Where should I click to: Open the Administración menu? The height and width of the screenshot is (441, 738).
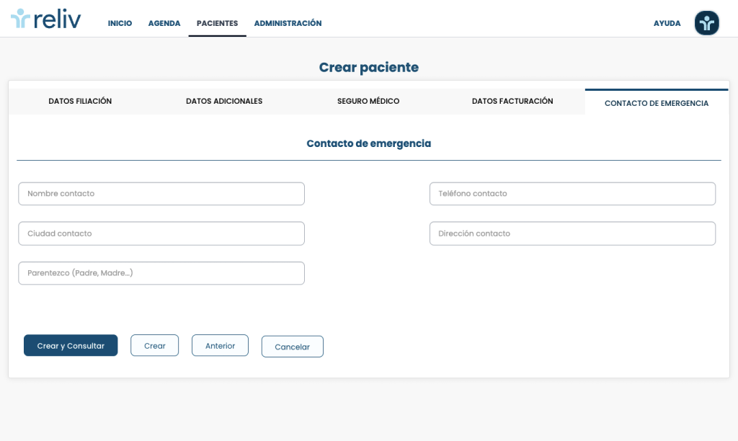(288, 23)
